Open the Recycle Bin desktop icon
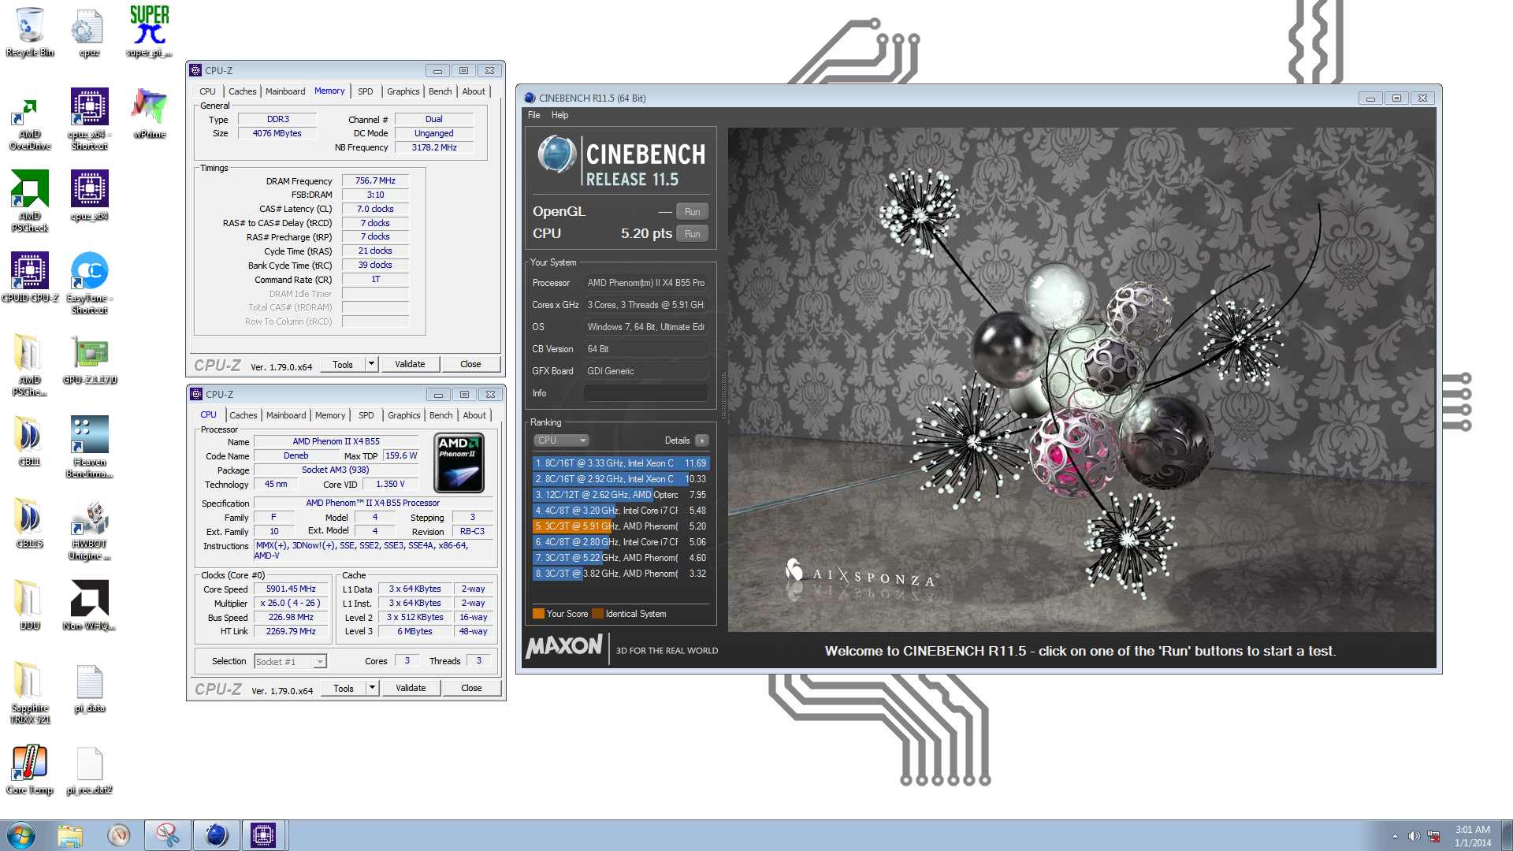The image size is (1513, 851). [30, 32]
